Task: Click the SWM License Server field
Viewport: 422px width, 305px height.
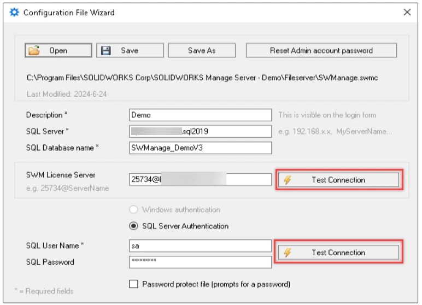Action: [x=200, y=179]
